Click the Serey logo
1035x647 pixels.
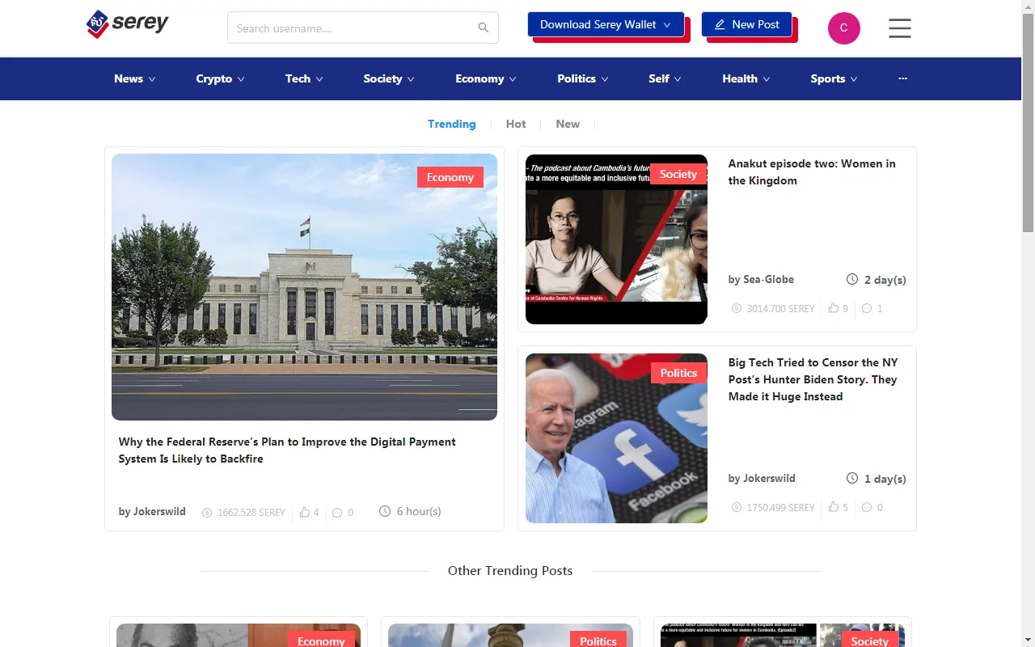click(127, 24)
